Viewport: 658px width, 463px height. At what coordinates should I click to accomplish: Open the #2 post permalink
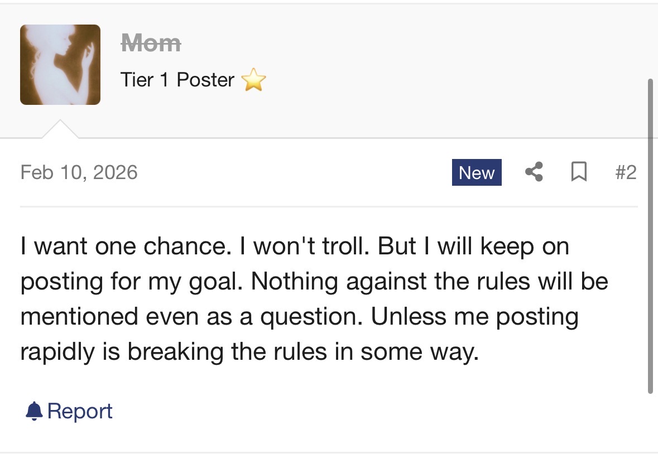[625, 172]
